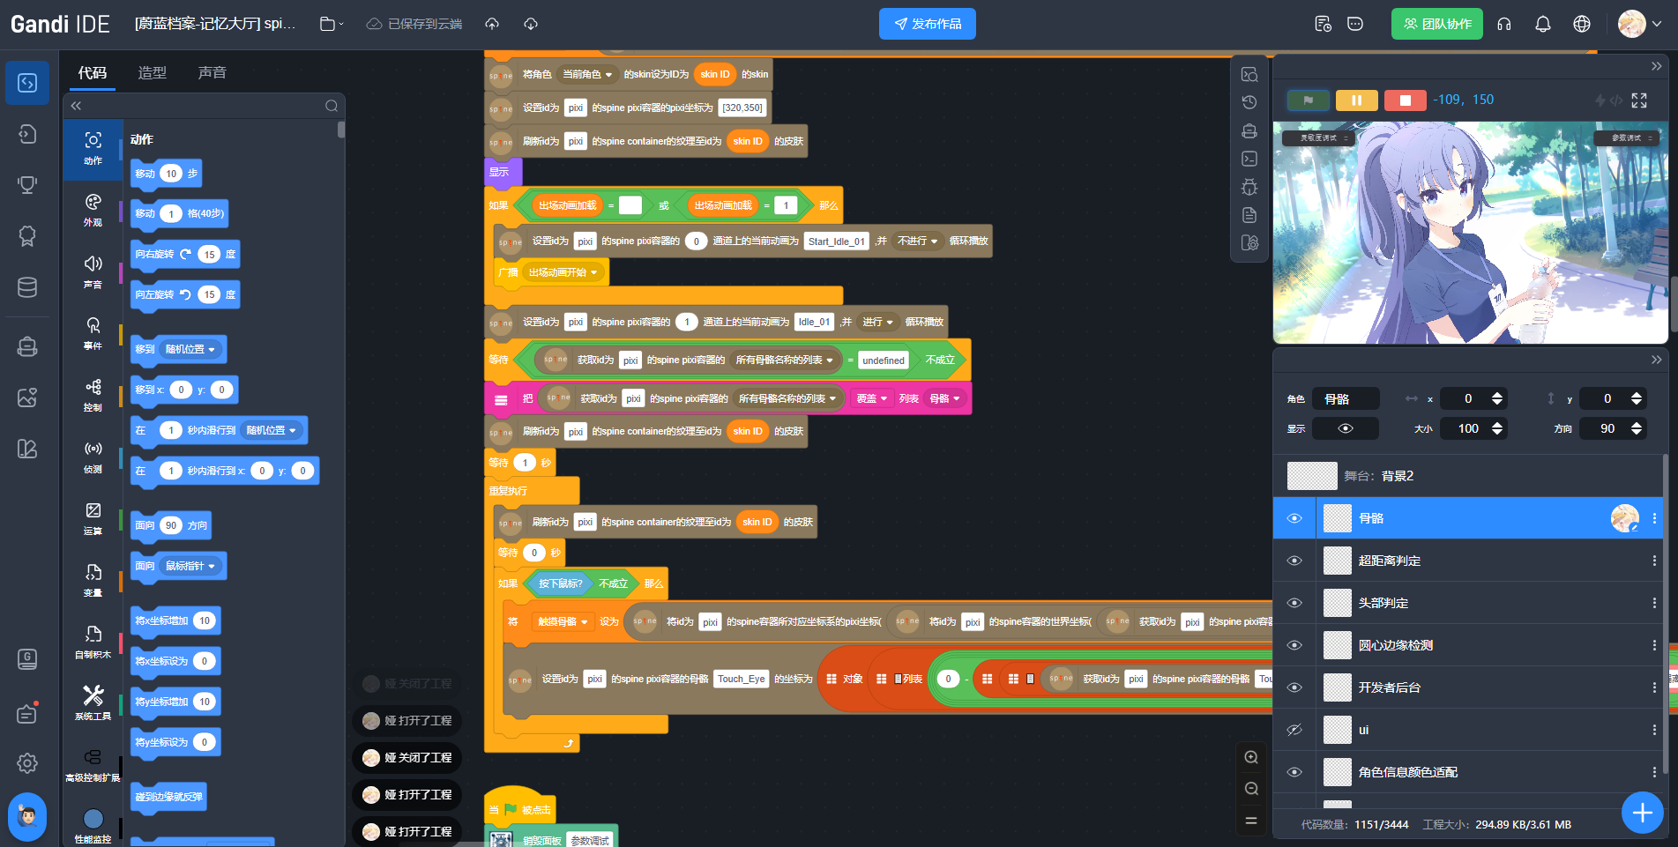The width and height of the screenshot is (1678, 847).
Task: Open options menu for 超距离判定 sprite
Action: click(x=1654, y=561)
